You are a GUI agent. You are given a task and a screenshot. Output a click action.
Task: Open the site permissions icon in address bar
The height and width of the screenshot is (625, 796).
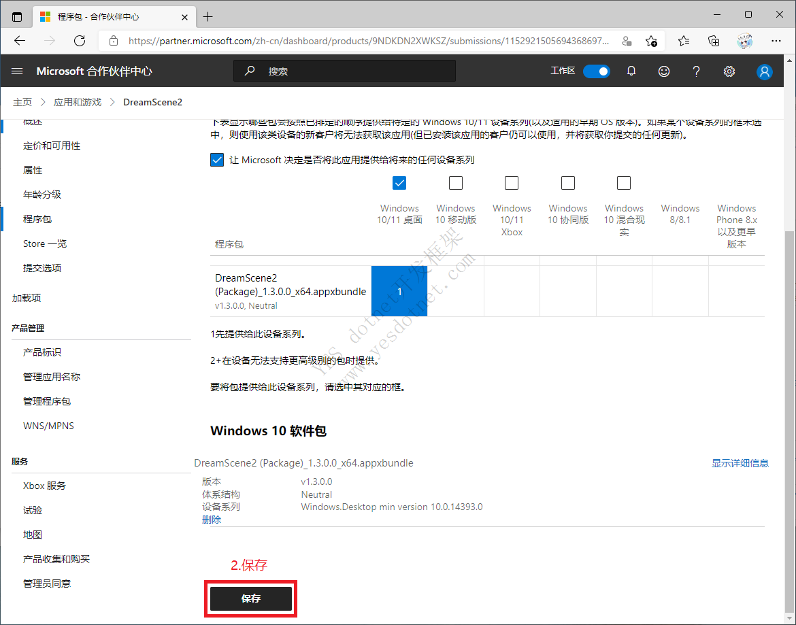point(627,41)
